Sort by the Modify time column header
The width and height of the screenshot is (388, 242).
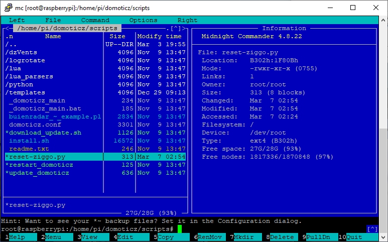(159, 36)
